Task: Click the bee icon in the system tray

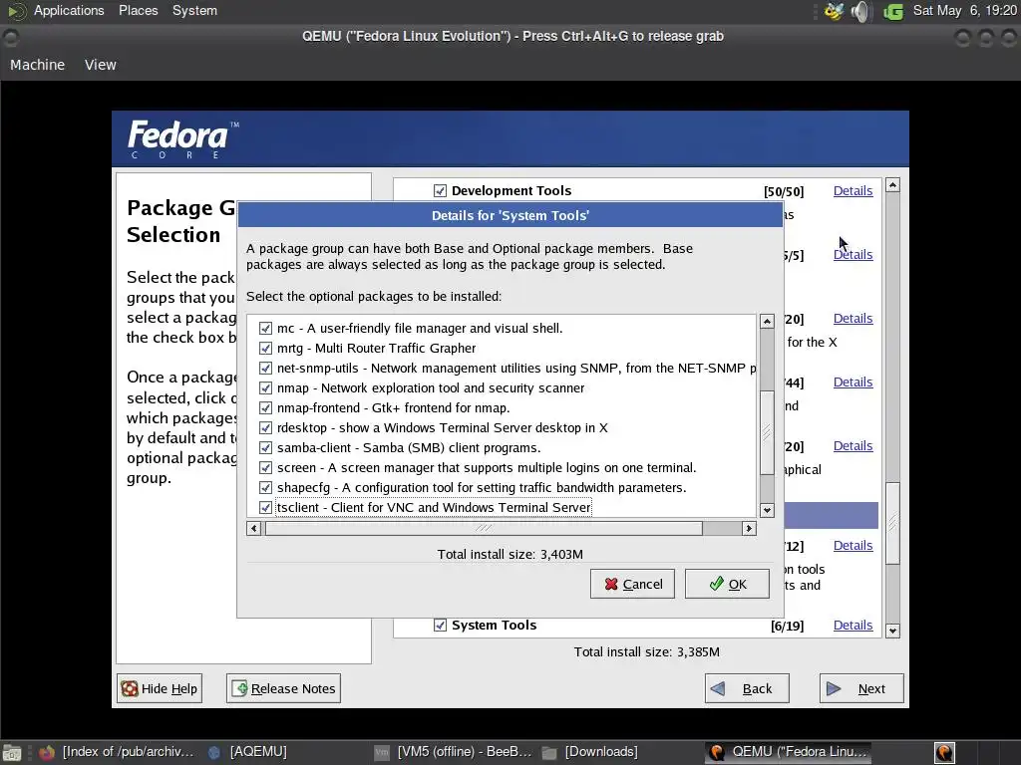Action: 834,11
